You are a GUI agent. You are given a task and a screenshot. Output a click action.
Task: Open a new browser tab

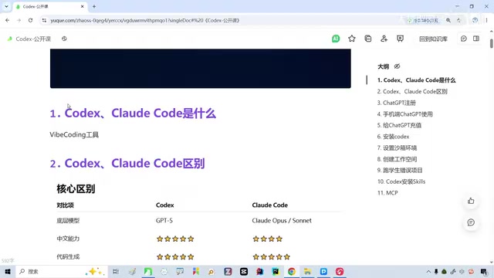click(94, 6)
